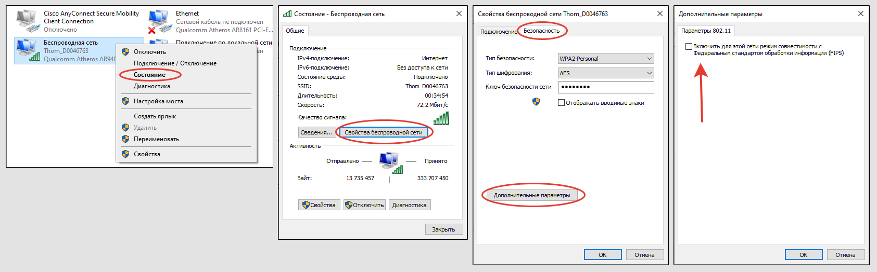Select the Беспроводная сеть adapter icon
This screenshot has width=877, height=272.
[x=28, y=50]
